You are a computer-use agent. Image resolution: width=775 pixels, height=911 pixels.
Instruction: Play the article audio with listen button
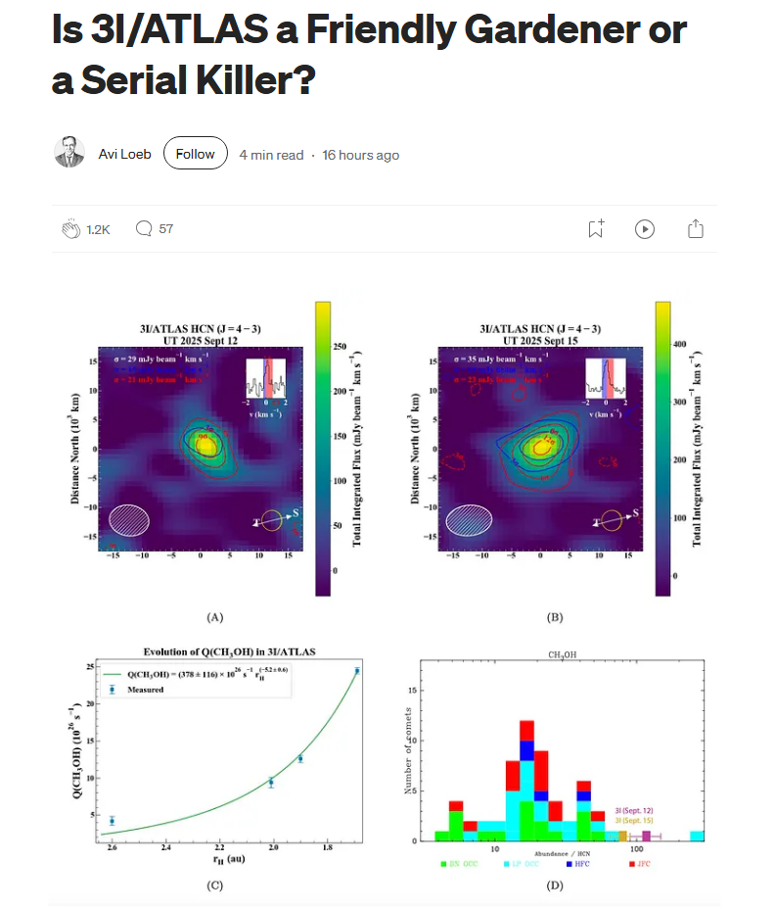(644, 229)
